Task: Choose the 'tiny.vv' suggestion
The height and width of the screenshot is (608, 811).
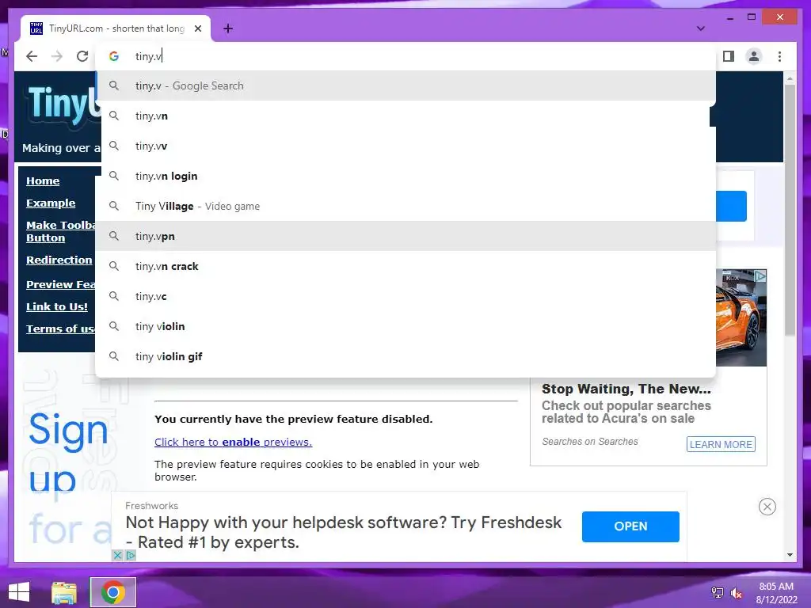Action: 406,146
